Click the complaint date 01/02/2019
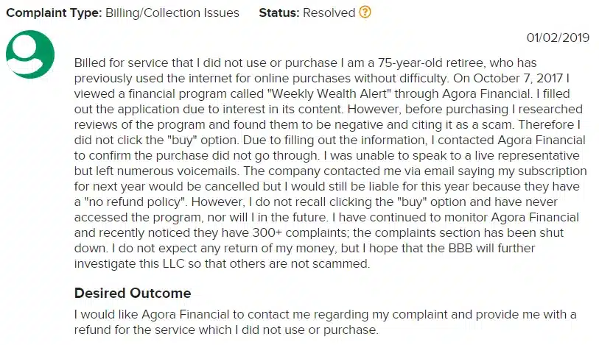 pos(558,38)
